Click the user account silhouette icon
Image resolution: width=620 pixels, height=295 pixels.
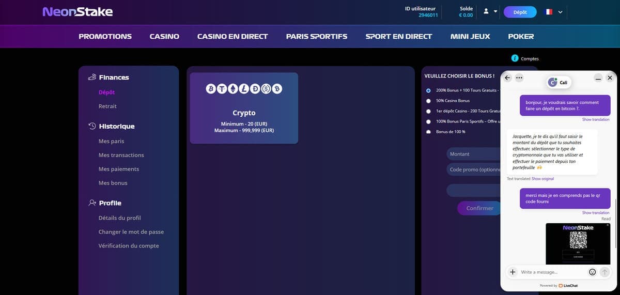point(486,11)
